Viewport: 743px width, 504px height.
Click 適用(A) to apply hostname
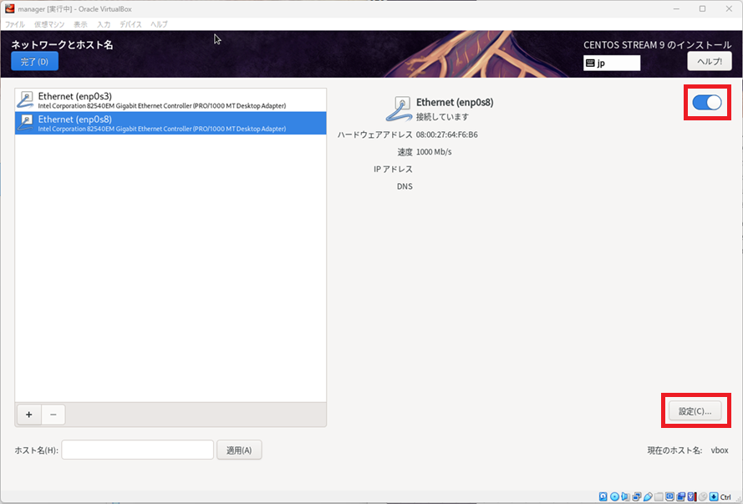(x=239, y=450)
